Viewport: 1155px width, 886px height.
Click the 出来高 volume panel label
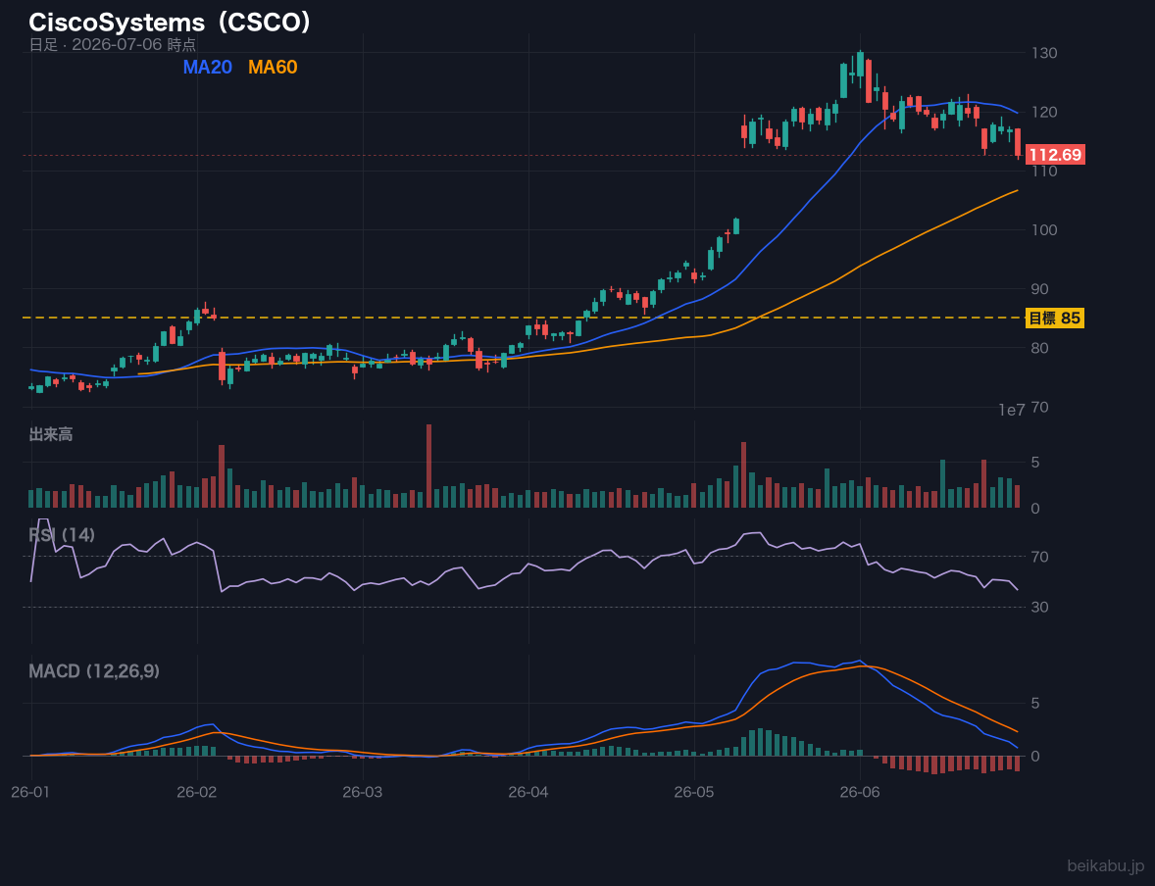[x=51, y=434]
